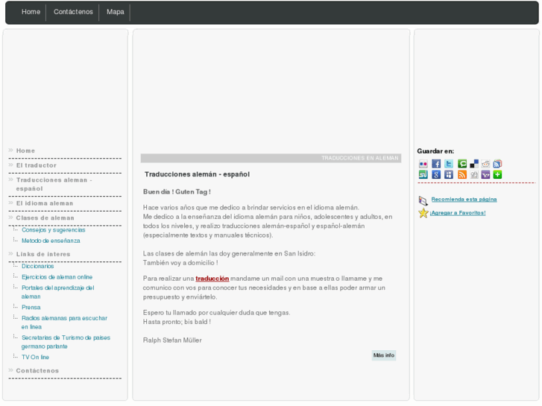
Task: Save the page to Delicious
Action: click(474, 164)
